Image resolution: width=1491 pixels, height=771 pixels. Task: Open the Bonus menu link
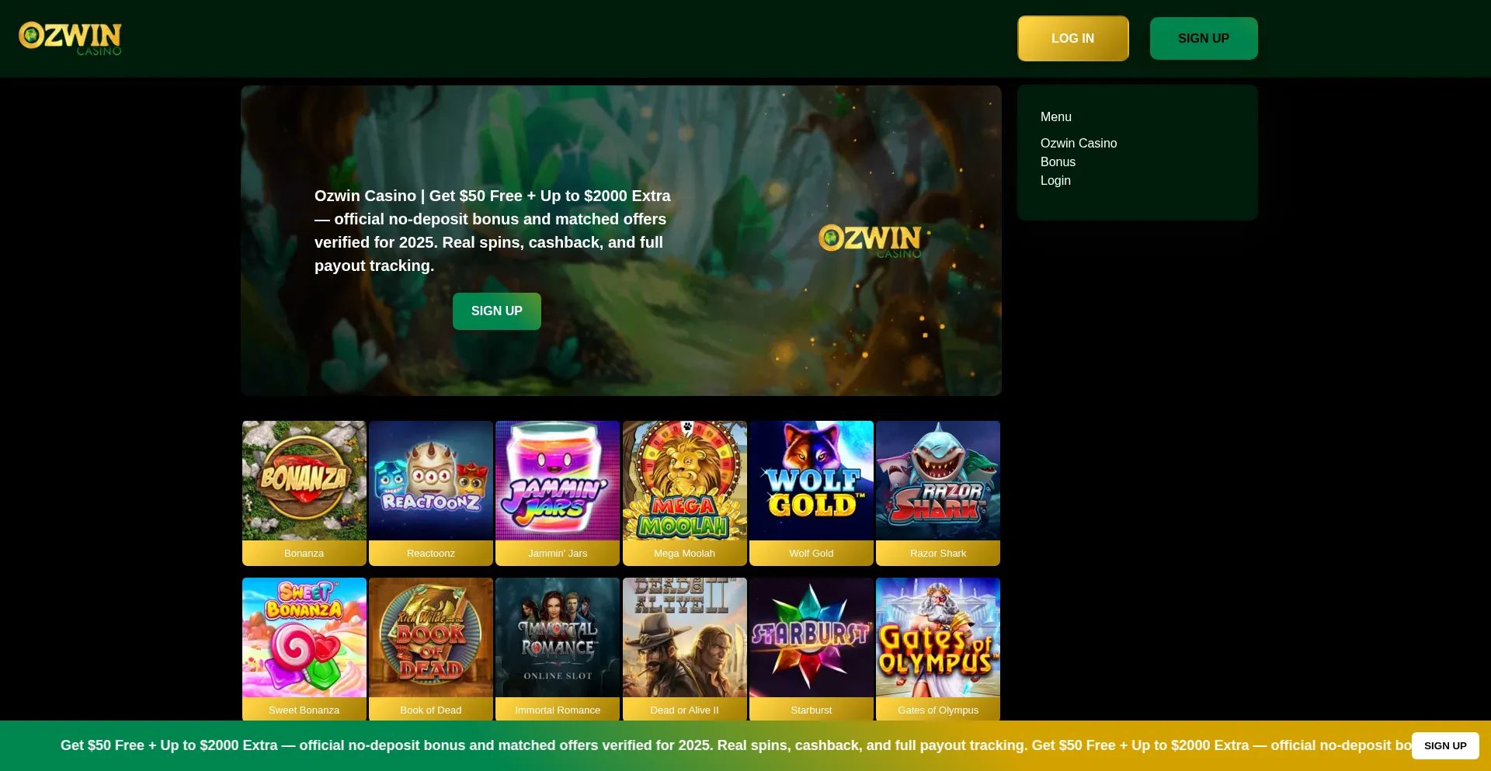click(x=1058, y=161)
